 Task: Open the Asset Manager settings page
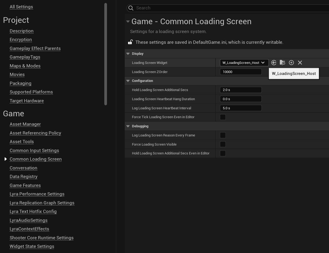(25, 124)
